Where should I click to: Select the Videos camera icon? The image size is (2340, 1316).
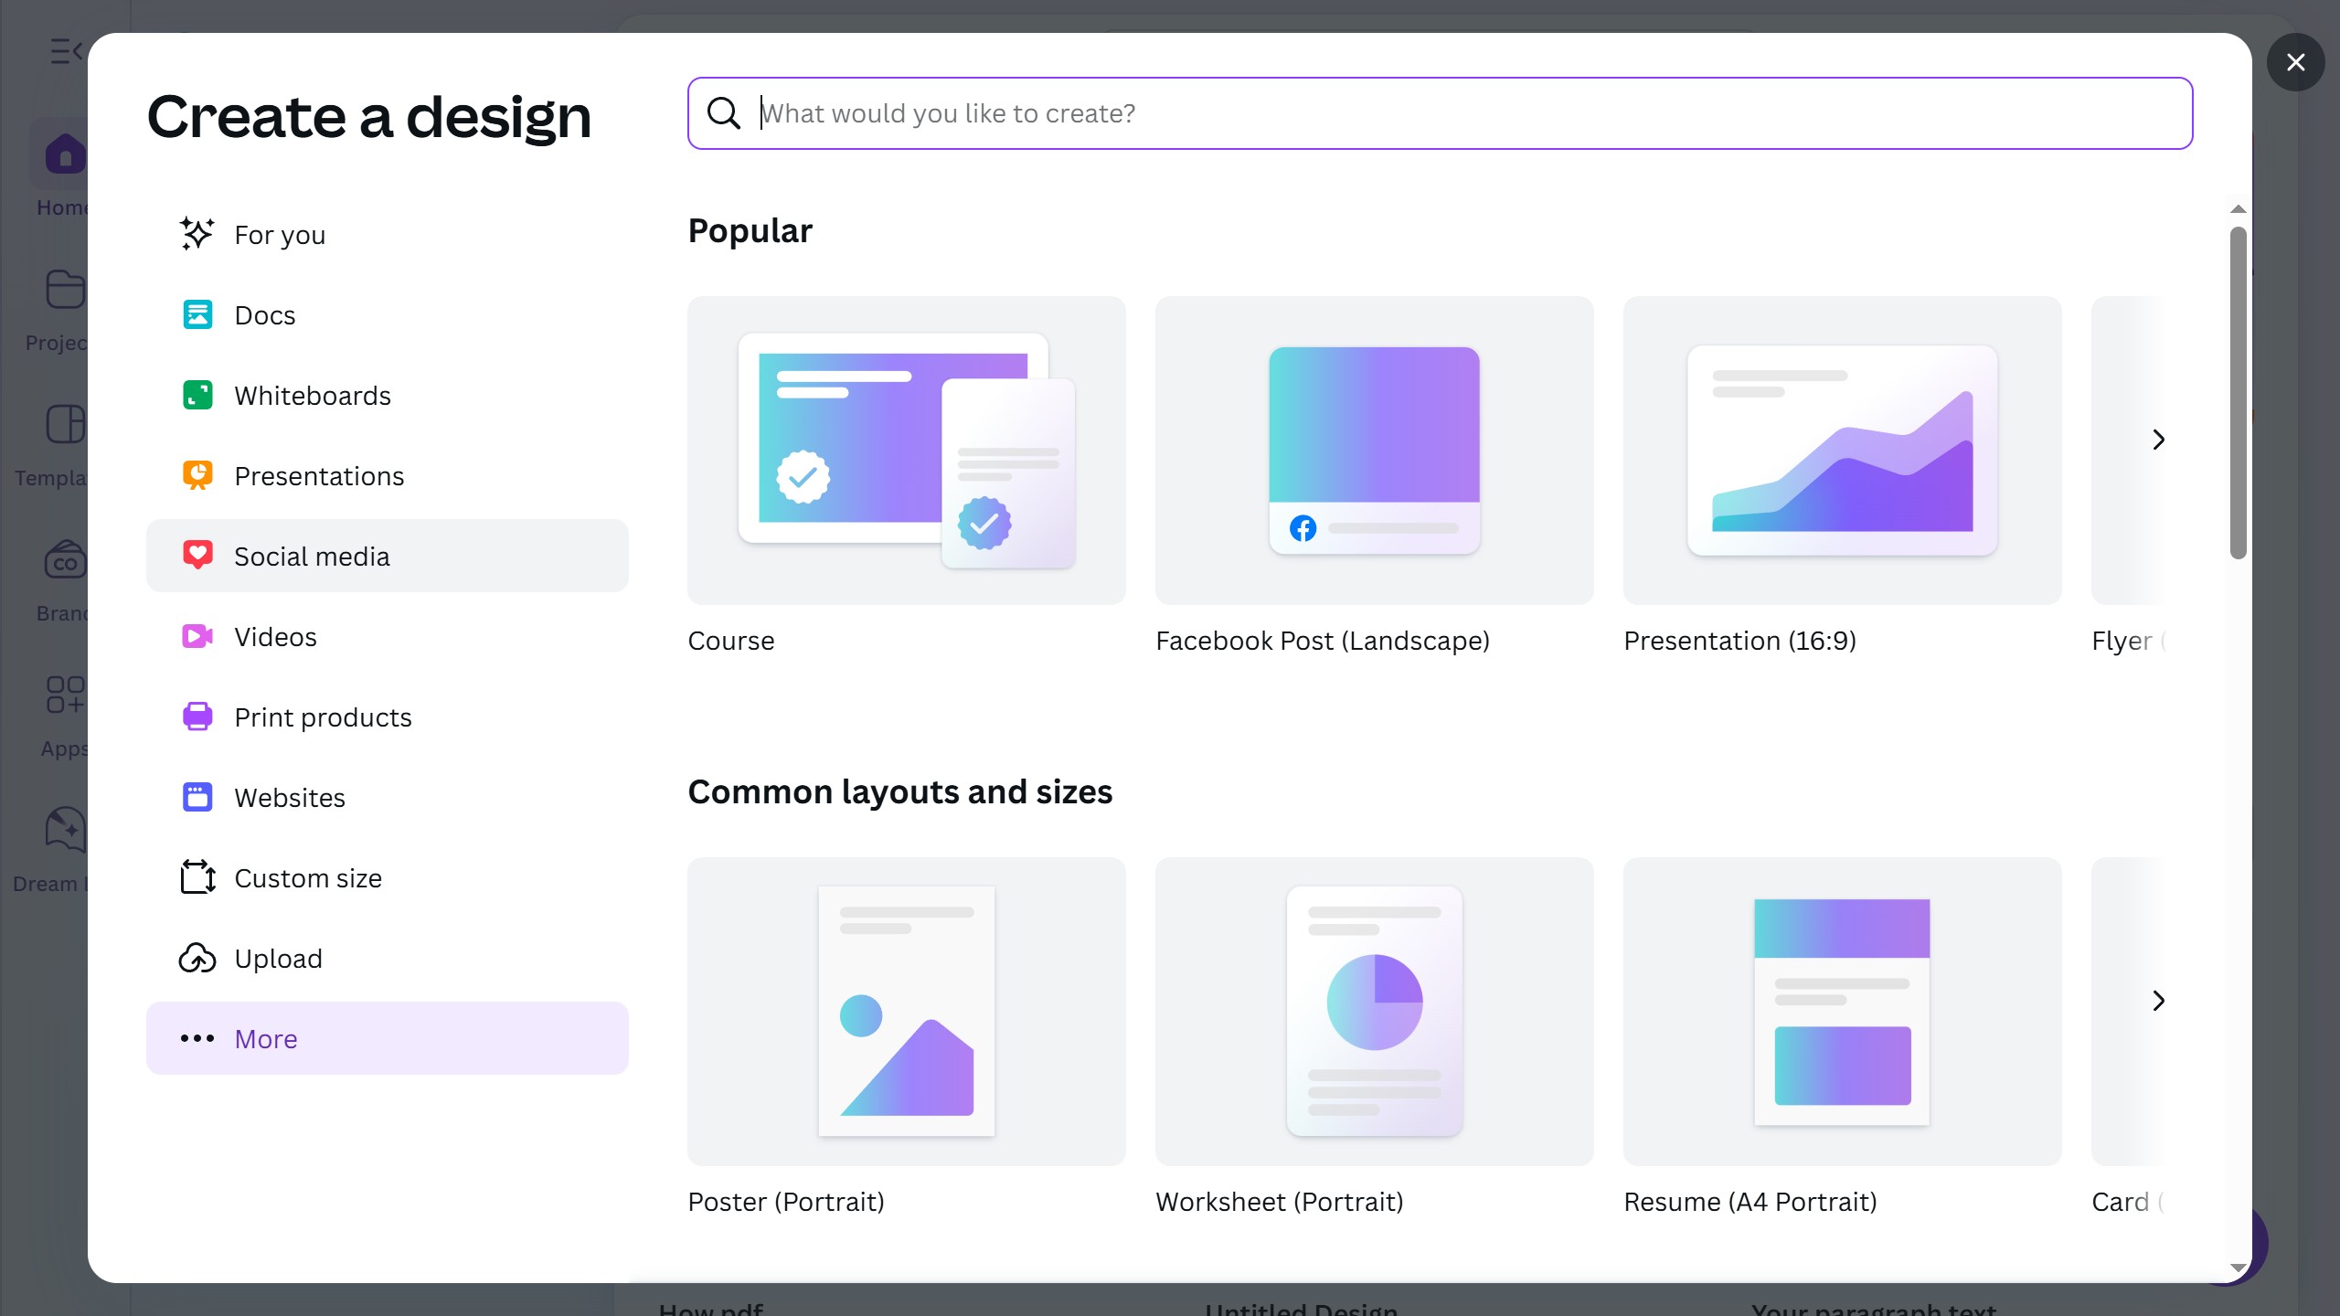coord(197,636)
